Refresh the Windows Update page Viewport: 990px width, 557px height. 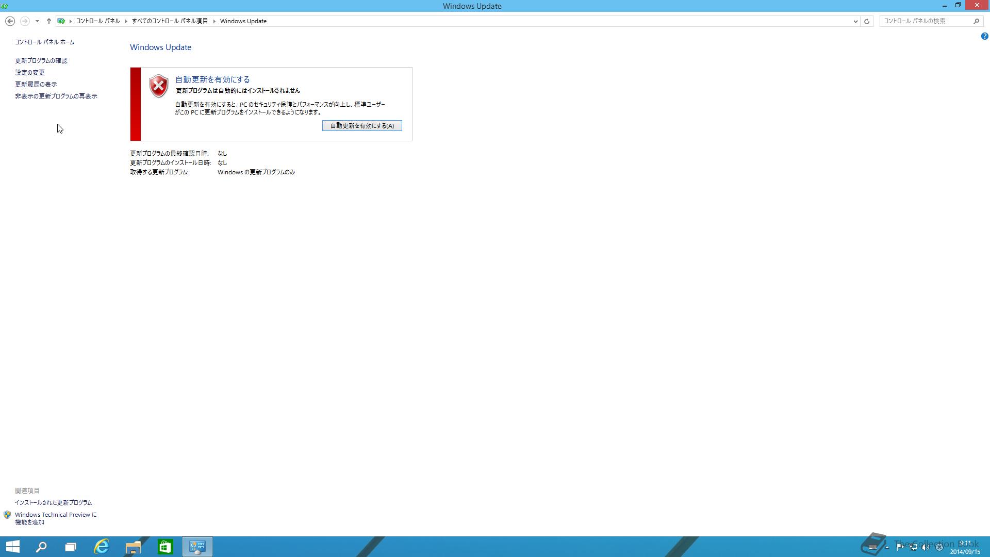tap(867, 21)
